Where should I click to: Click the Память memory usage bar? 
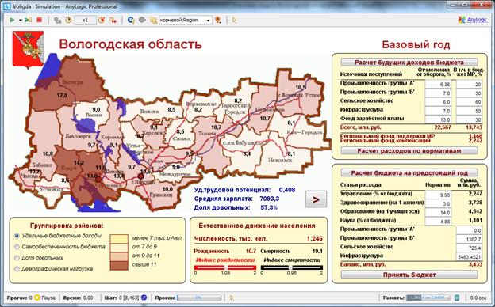pyautogui.click(x=428, y=298)
